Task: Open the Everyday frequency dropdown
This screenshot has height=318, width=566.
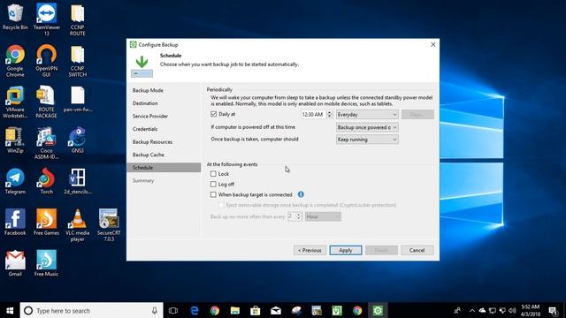Action: (367, 114)
